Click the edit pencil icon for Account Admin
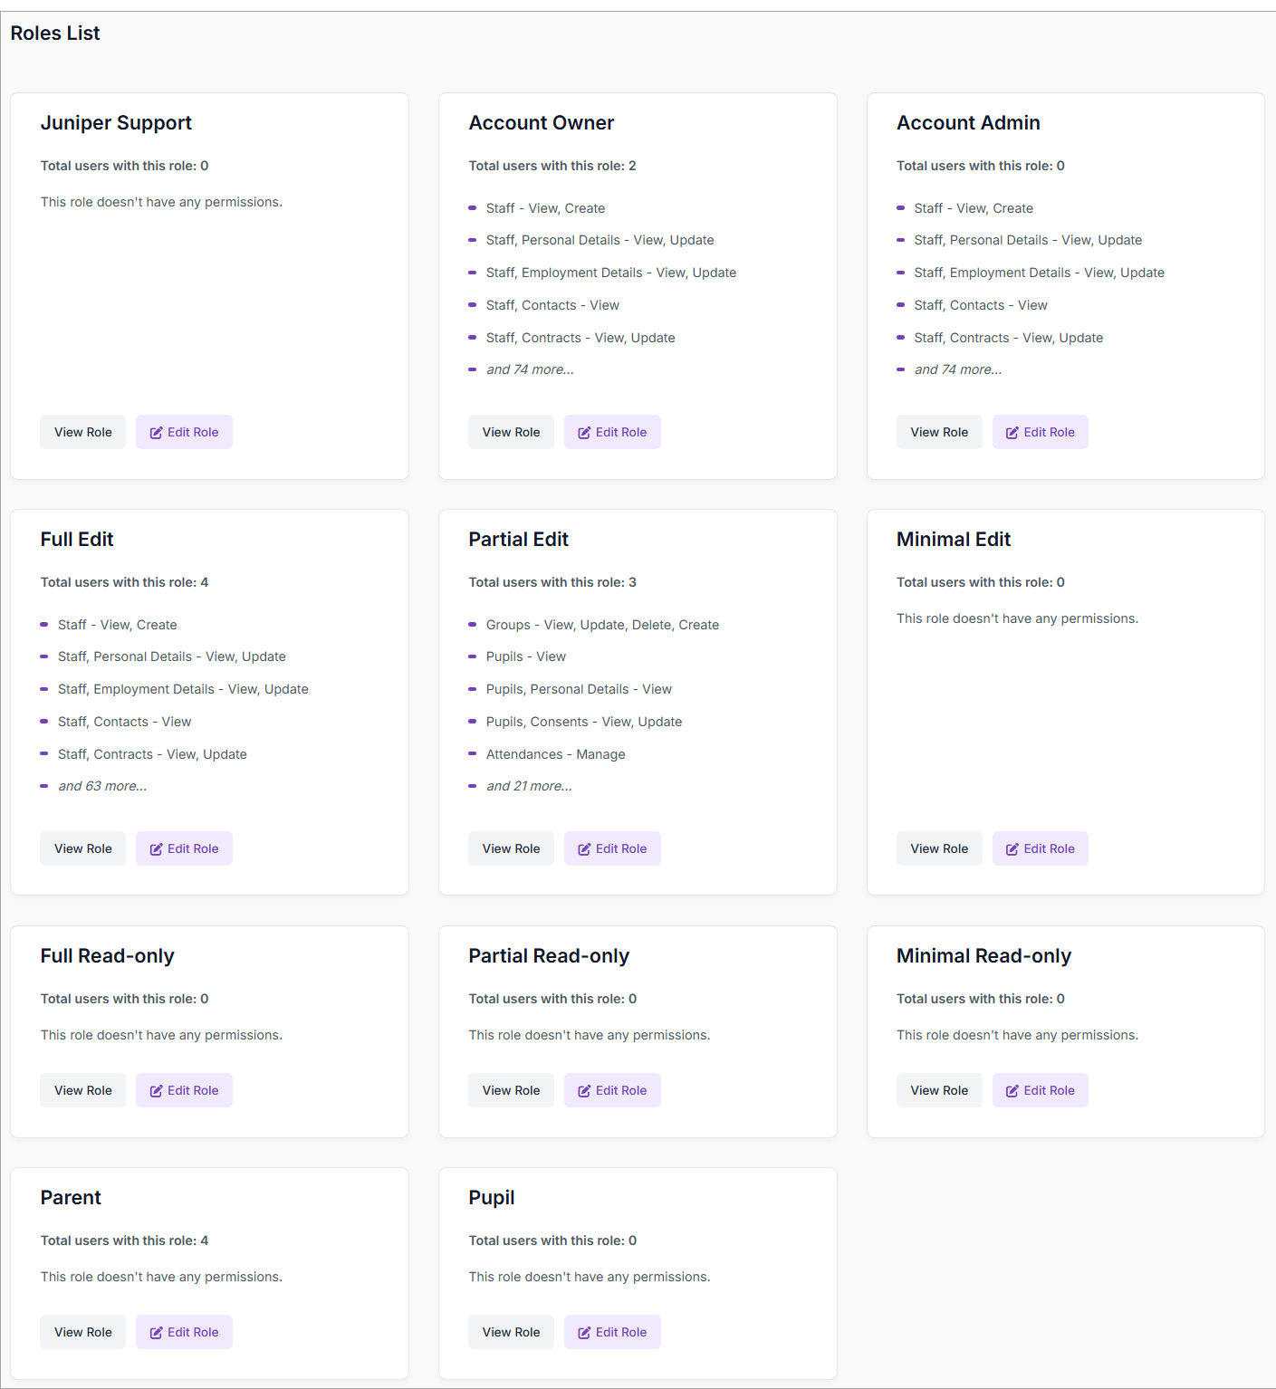 pyautogui.click(x=1012, y=433)
